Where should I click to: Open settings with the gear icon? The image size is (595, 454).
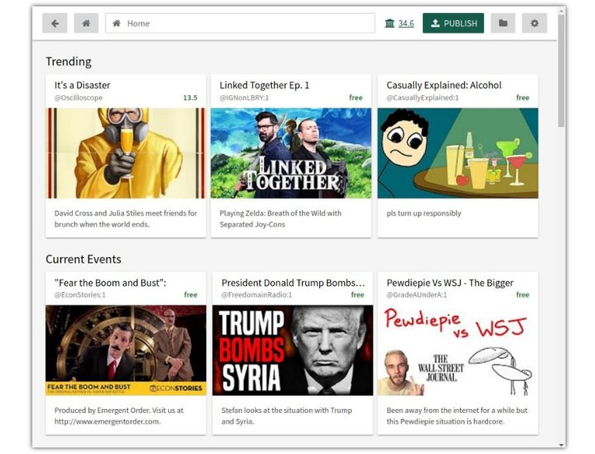[535, 23]
